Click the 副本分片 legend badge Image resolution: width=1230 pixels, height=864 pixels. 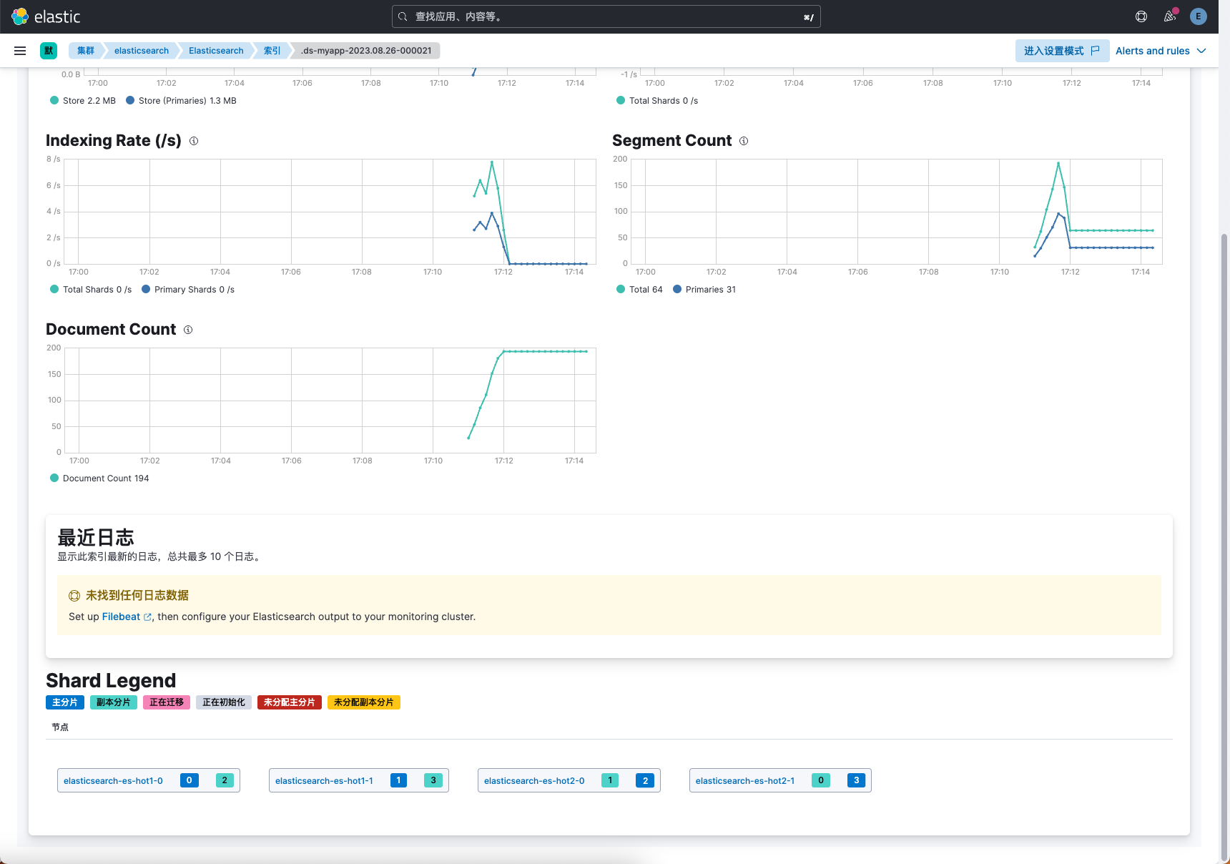click(114, 702)
